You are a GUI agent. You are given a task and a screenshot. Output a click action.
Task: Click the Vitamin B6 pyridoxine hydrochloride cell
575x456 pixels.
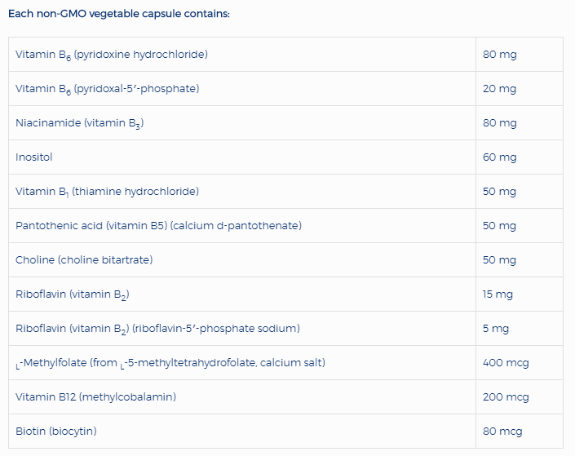[112, 55]
